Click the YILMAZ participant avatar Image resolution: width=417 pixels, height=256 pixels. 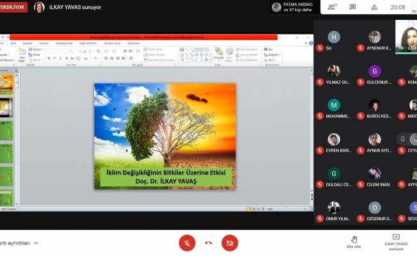point(334,71)
